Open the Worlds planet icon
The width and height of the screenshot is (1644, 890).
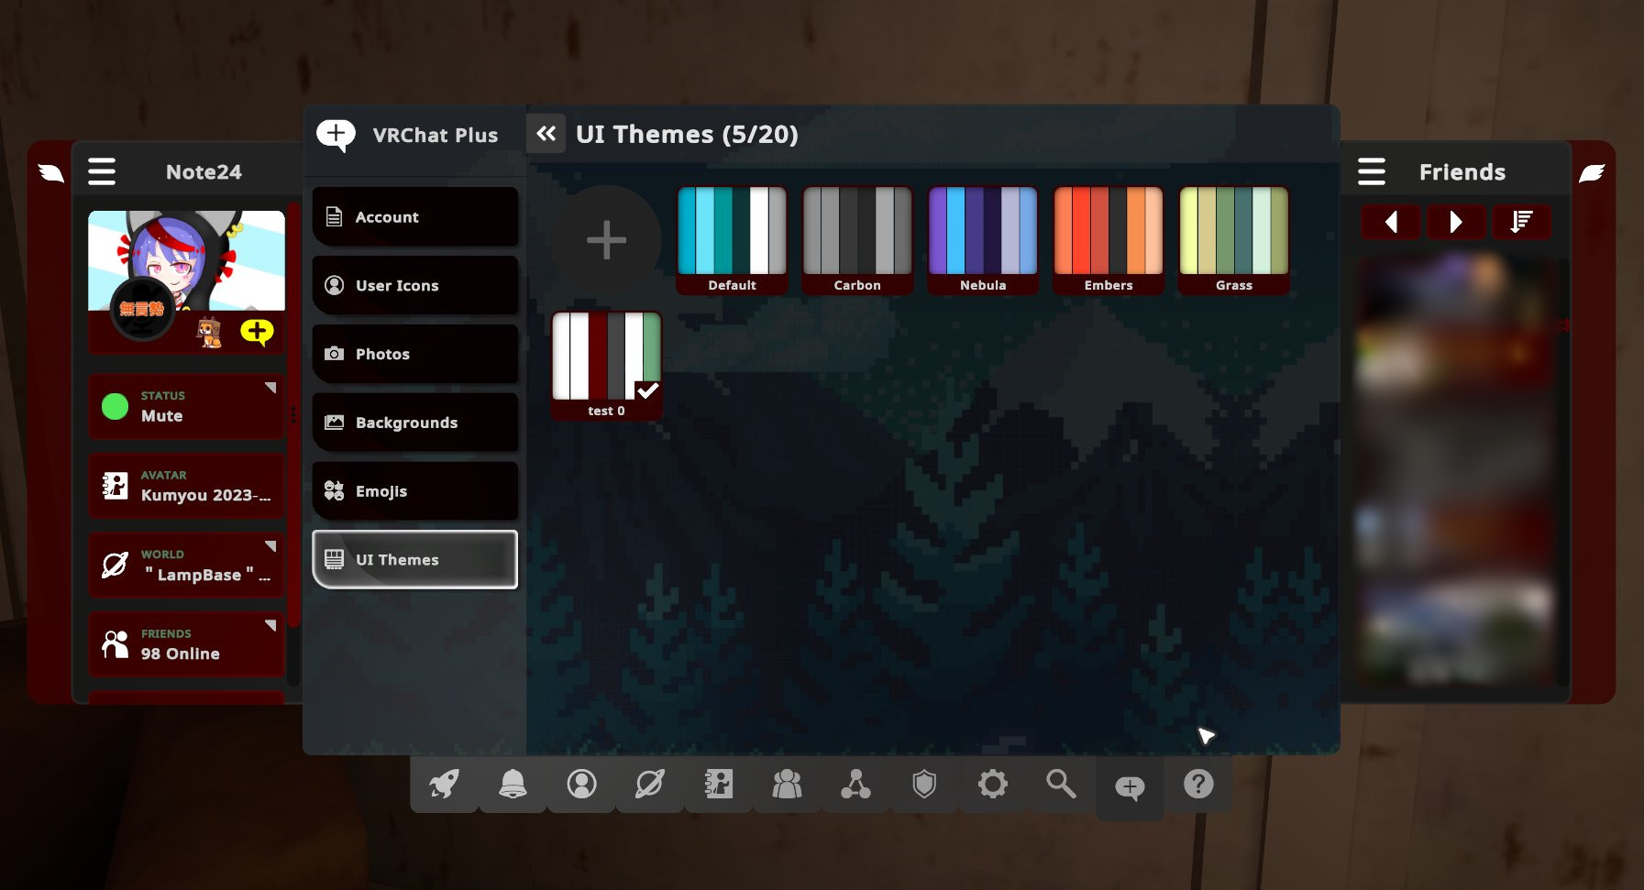(x=650, y=784)
